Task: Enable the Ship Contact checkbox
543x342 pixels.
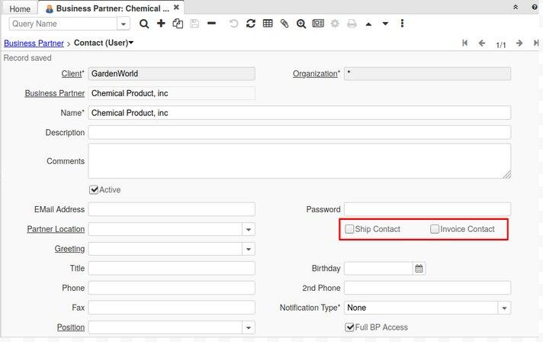Action: pos(349,229)
